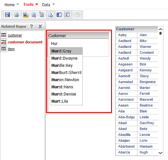Click the chart icon beside customer document
The image size is (168, 160).
coord(4,42)
